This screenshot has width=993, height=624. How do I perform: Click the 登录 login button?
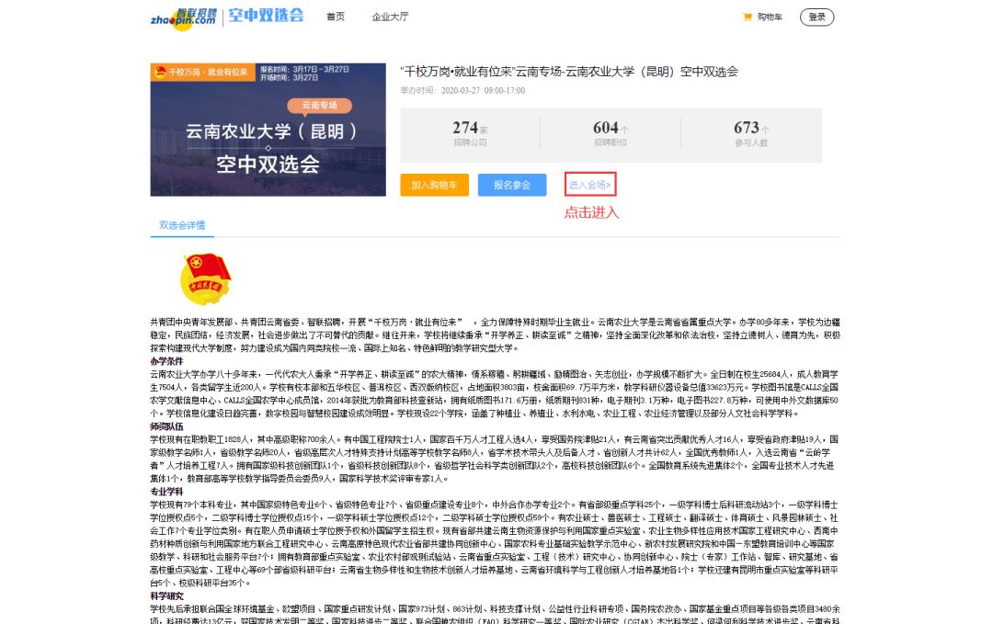(817, 17)
